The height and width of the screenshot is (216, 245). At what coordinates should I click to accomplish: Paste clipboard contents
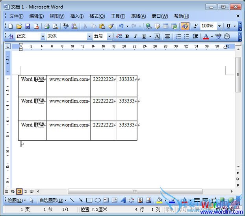click(102, 26)
